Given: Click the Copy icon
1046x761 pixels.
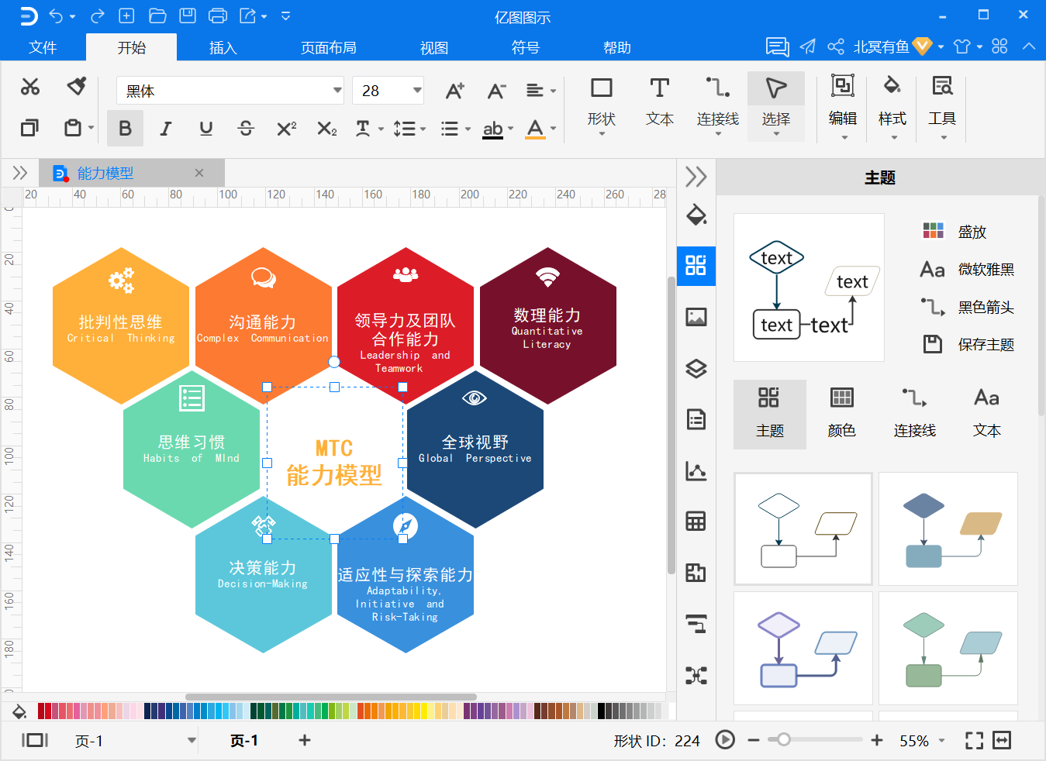Looking at the screenshot, I should tap(29, 128).
